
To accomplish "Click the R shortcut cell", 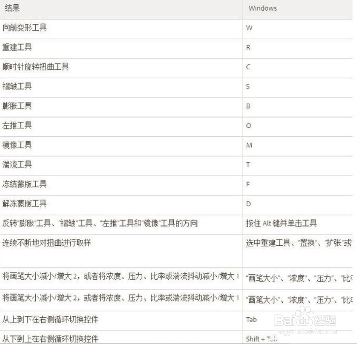I will [x=248, y=48].
